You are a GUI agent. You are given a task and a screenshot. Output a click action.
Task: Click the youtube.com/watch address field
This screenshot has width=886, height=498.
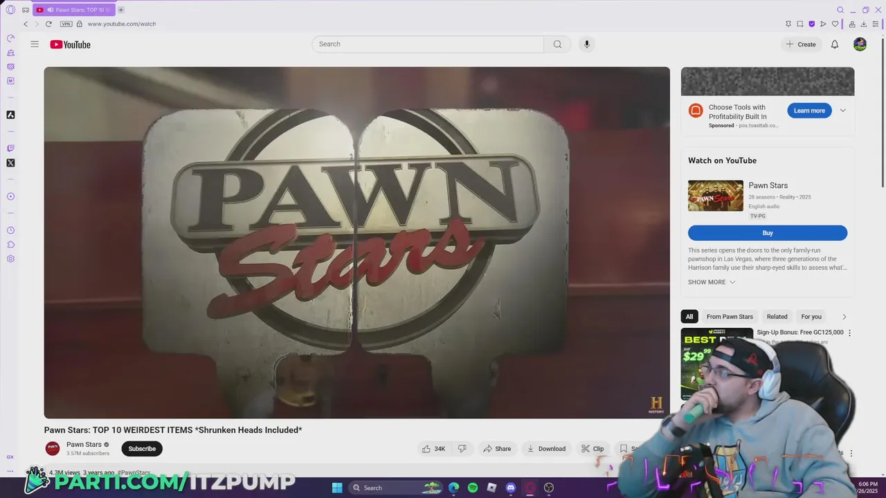[122, 24]
